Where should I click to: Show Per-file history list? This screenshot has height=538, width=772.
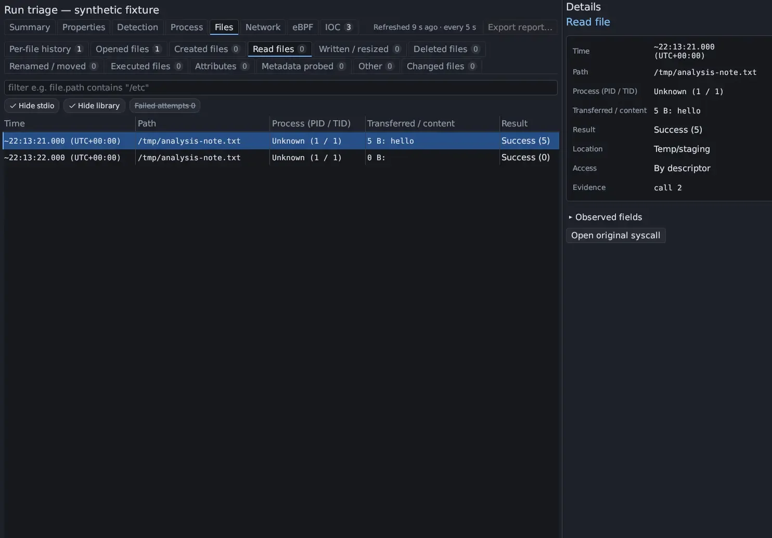pyautogui.click(x=46, y=49)
